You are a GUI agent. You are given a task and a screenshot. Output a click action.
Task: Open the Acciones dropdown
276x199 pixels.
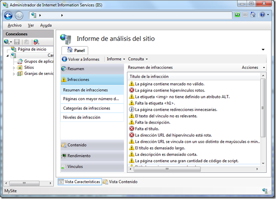253,68
